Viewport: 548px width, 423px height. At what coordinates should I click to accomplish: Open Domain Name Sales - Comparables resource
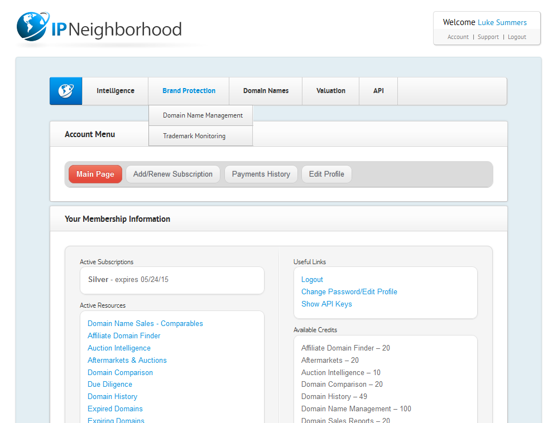coord(145,323)
